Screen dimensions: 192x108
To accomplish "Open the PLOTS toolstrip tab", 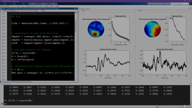I will click(14, 4).
